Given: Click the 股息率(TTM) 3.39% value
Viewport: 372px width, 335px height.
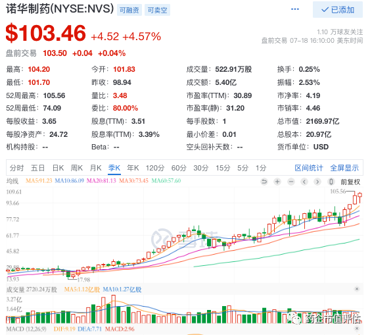Looking at the screenshot, I should coord(149,134).
